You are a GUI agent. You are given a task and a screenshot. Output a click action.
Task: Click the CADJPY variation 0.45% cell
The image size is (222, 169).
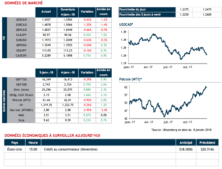pyautogui.click(x=87, y=35)
